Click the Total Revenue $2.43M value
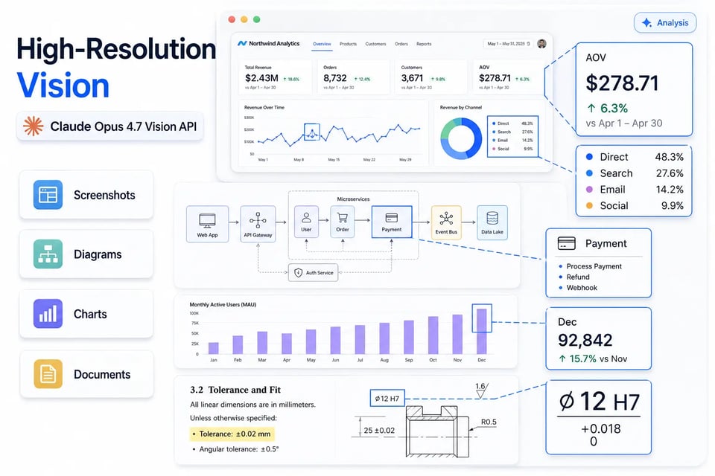Screen dimensions: 715x476 tap(261, 78)
